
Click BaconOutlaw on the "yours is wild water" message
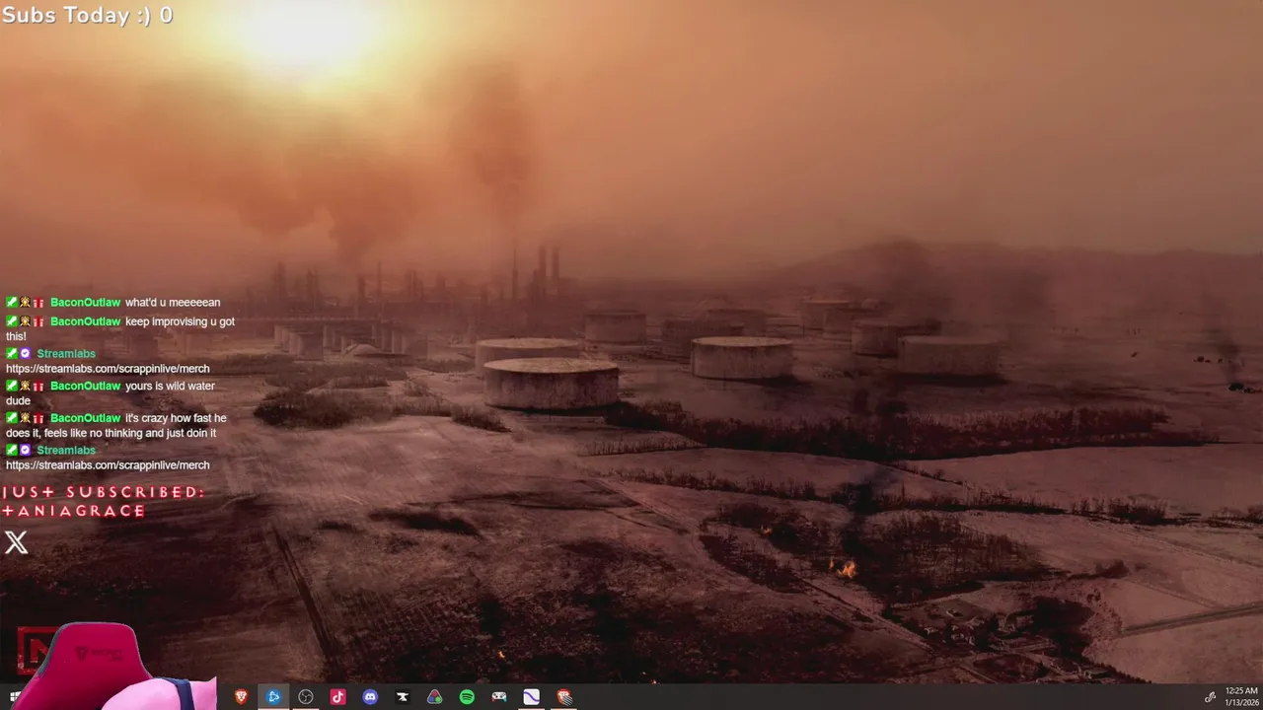click(85, 386)
